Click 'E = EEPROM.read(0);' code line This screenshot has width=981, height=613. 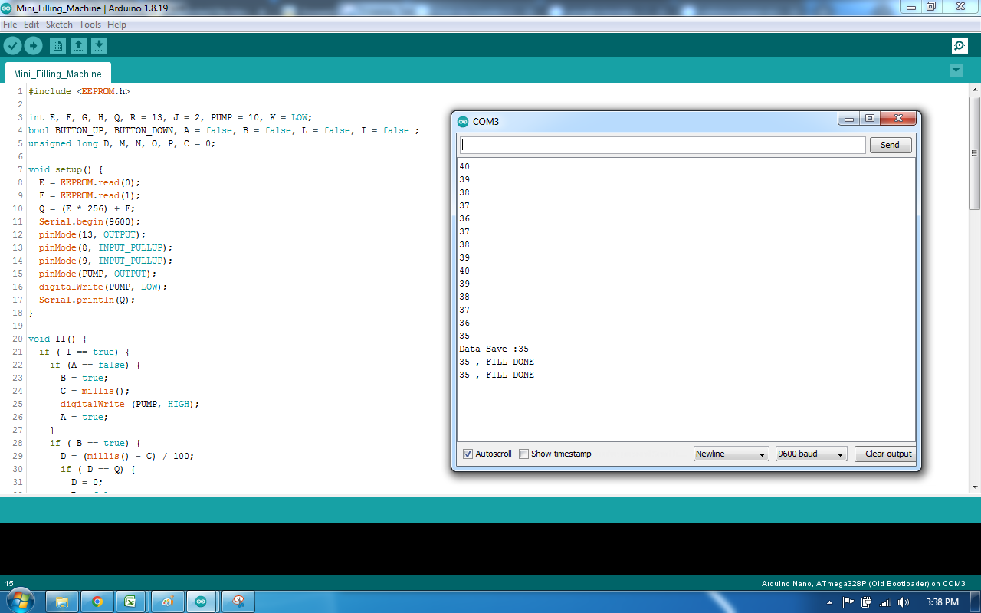tap(90, 182)
